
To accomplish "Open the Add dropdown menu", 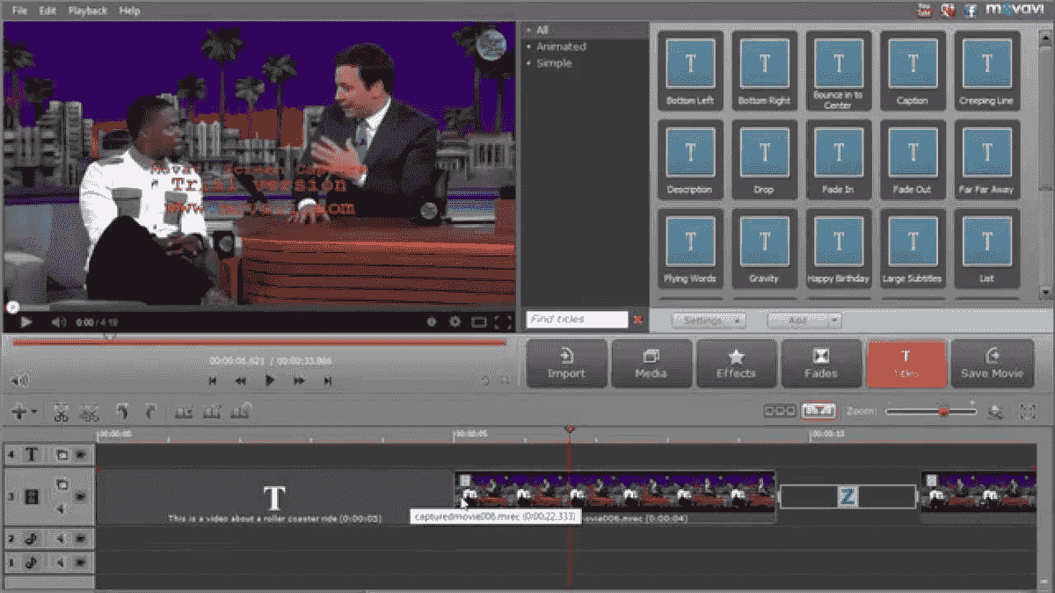I will point(804,320).
